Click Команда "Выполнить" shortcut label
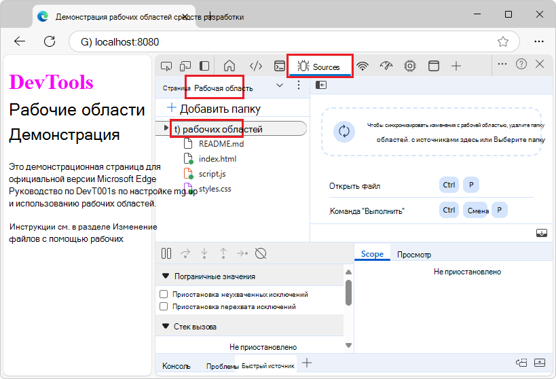Viewport: 556px width, 379px height. click(x=367, y=211)
